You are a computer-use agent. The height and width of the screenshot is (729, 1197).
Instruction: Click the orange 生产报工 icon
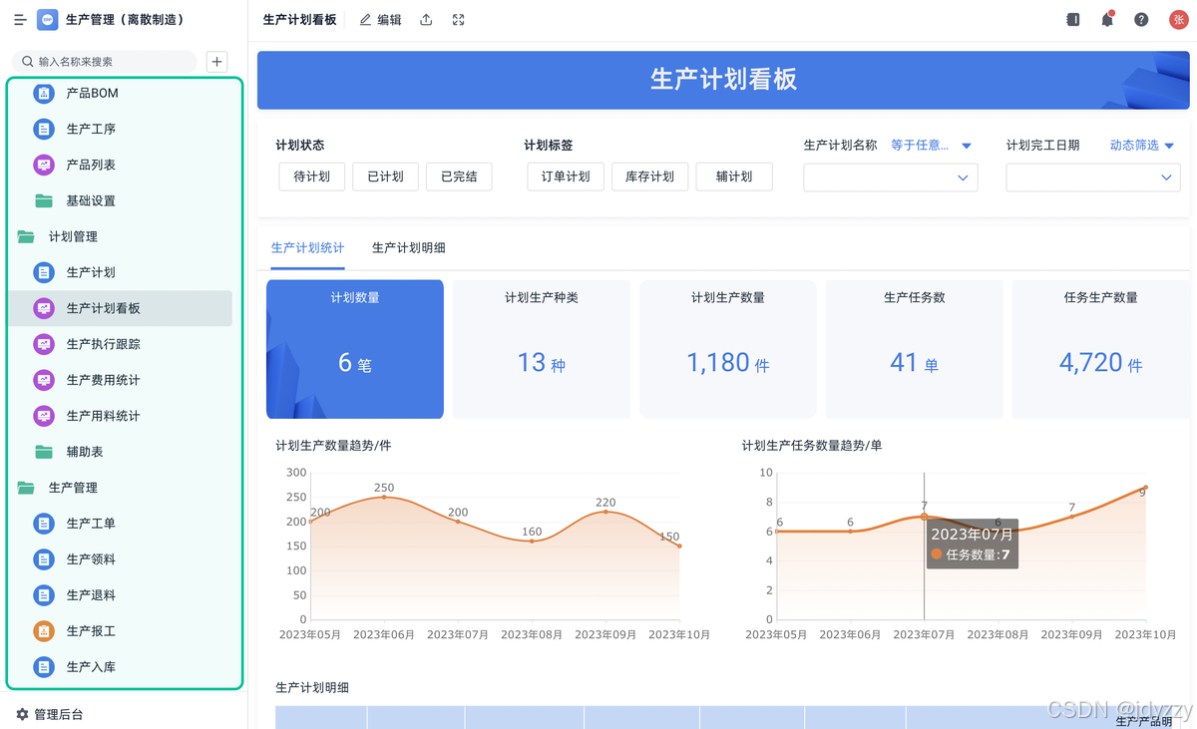click(44, 631)
